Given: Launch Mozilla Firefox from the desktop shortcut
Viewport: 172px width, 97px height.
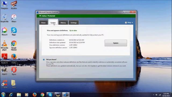Looking at the screenshot, I should 14,58.
